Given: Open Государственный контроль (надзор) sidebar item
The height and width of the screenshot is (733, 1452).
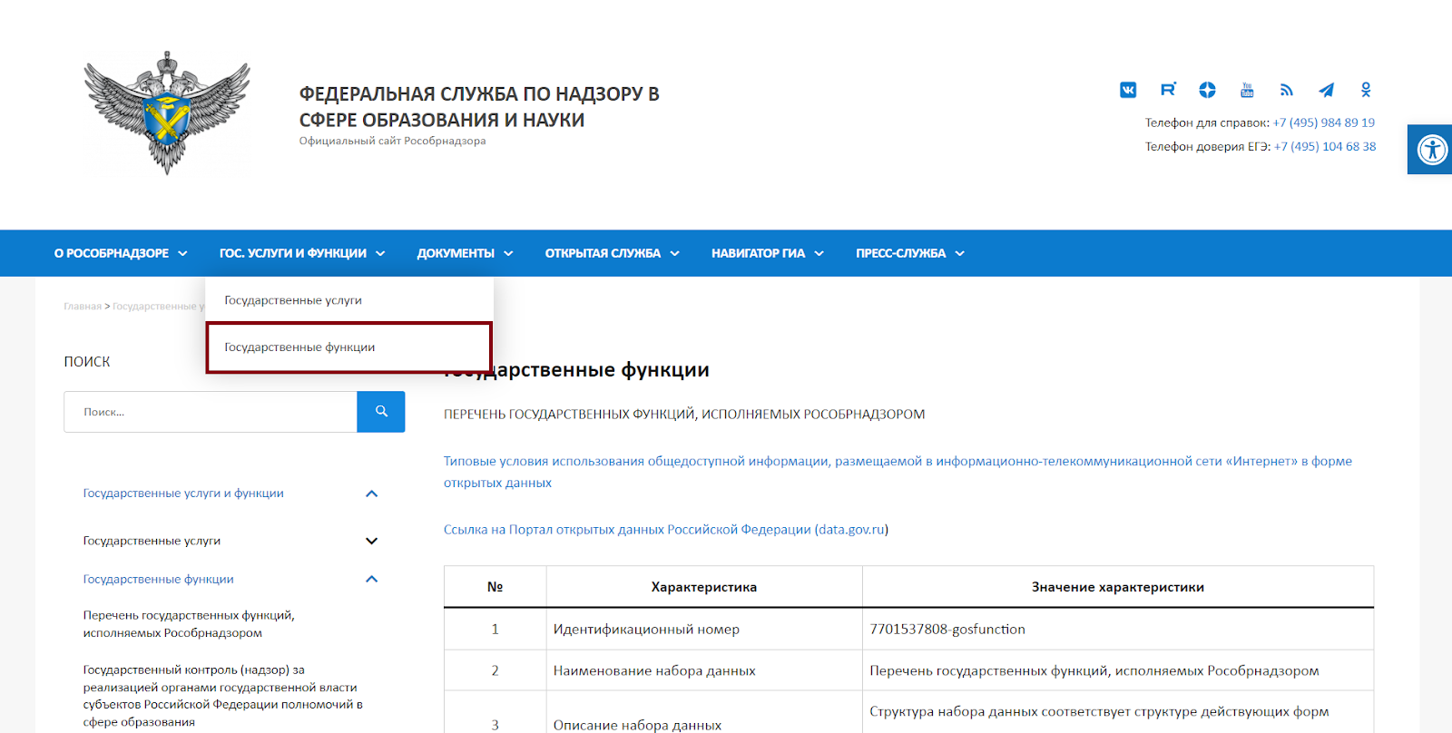Looking at the screenshot, I should (222, 696).
